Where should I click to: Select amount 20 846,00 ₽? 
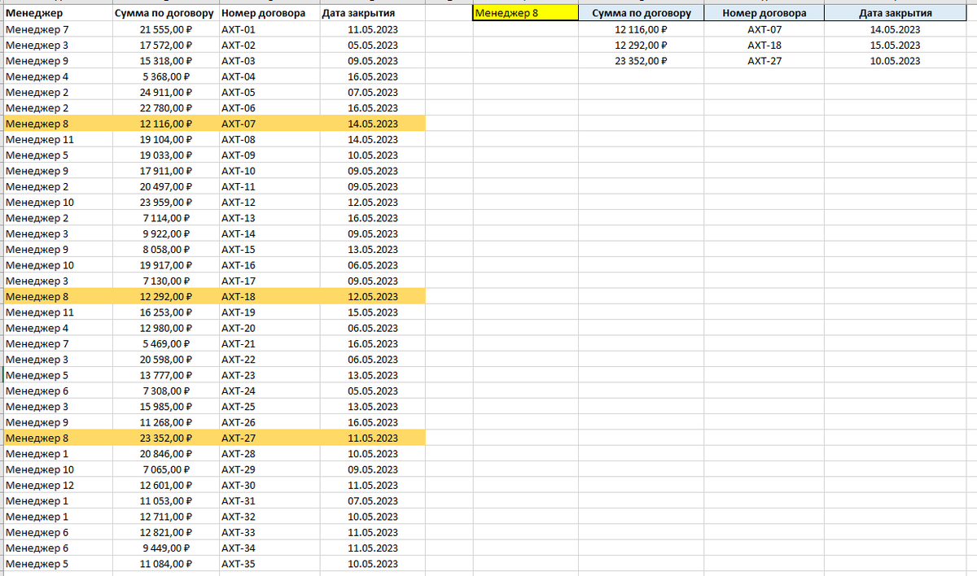[166, 454]
